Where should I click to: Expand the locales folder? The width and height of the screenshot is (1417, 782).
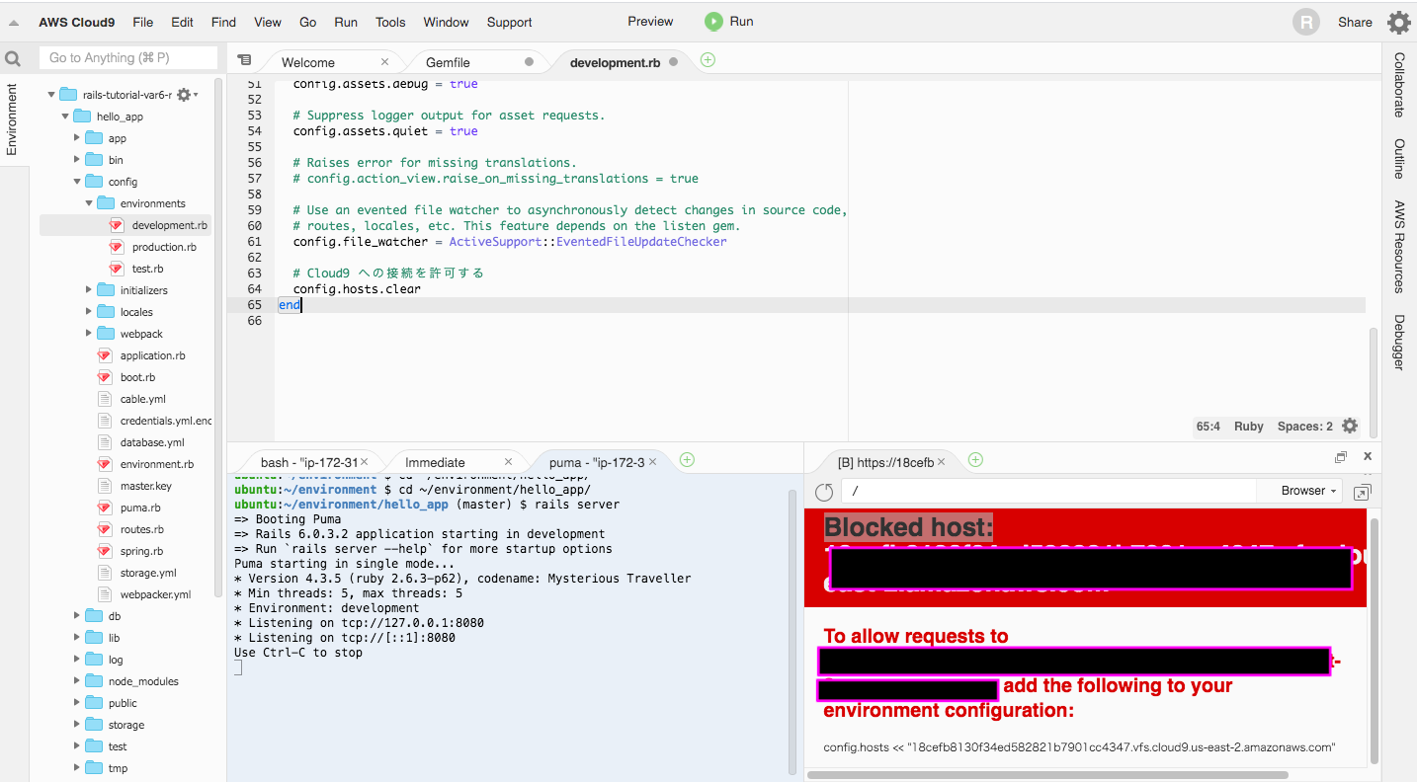pos(89,312)
